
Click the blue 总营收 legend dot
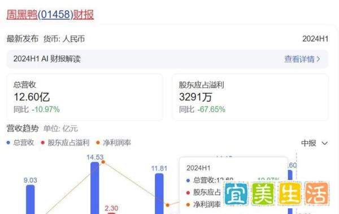pyautogui.click(x=8, y=143)
